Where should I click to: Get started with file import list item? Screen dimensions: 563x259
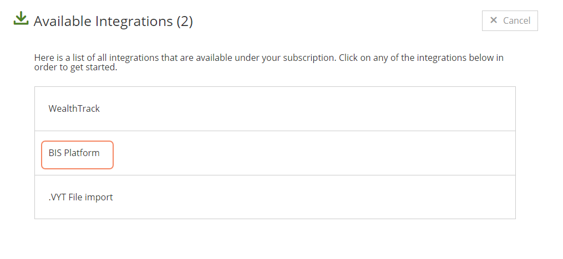click(x=275, y=197)
